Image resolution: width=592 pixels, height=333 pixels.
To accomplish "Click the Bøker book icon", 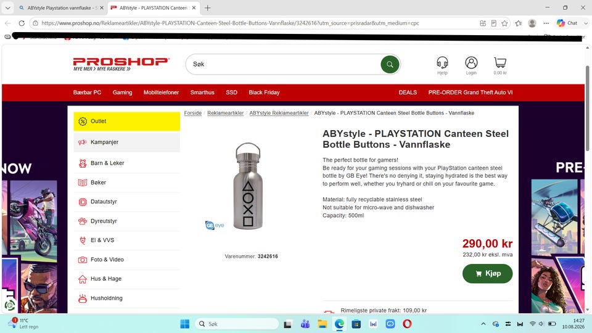I will pos(82,183).
